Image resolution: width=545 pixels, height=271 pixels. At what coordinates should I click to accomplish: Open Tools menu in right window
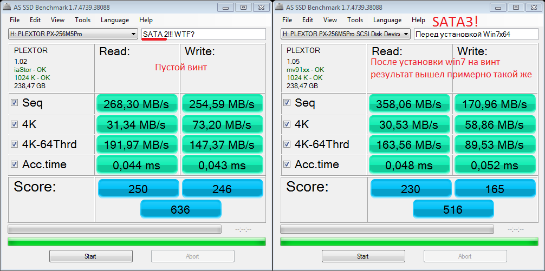(355, 20)
